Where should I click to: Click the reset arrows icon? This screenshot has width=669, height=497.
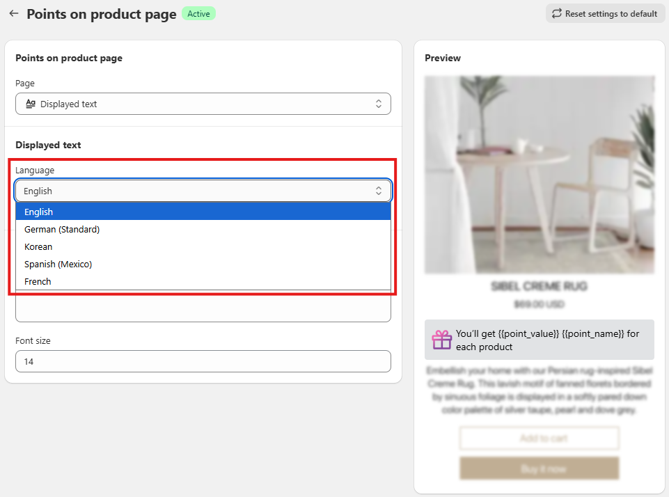[557, 13]
